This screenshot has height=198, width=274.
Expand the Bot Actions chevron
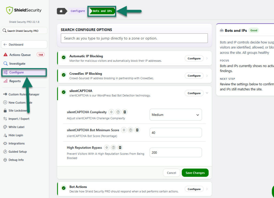click(207, 189)
